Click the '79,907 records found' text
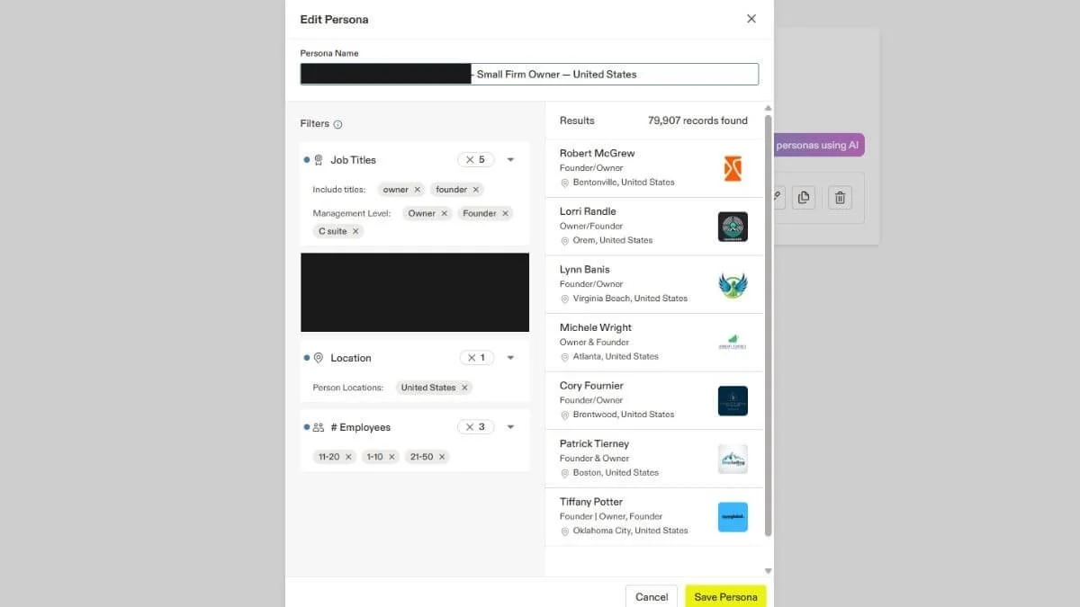The image size is (1080, 607). click(x=697, y=121)
